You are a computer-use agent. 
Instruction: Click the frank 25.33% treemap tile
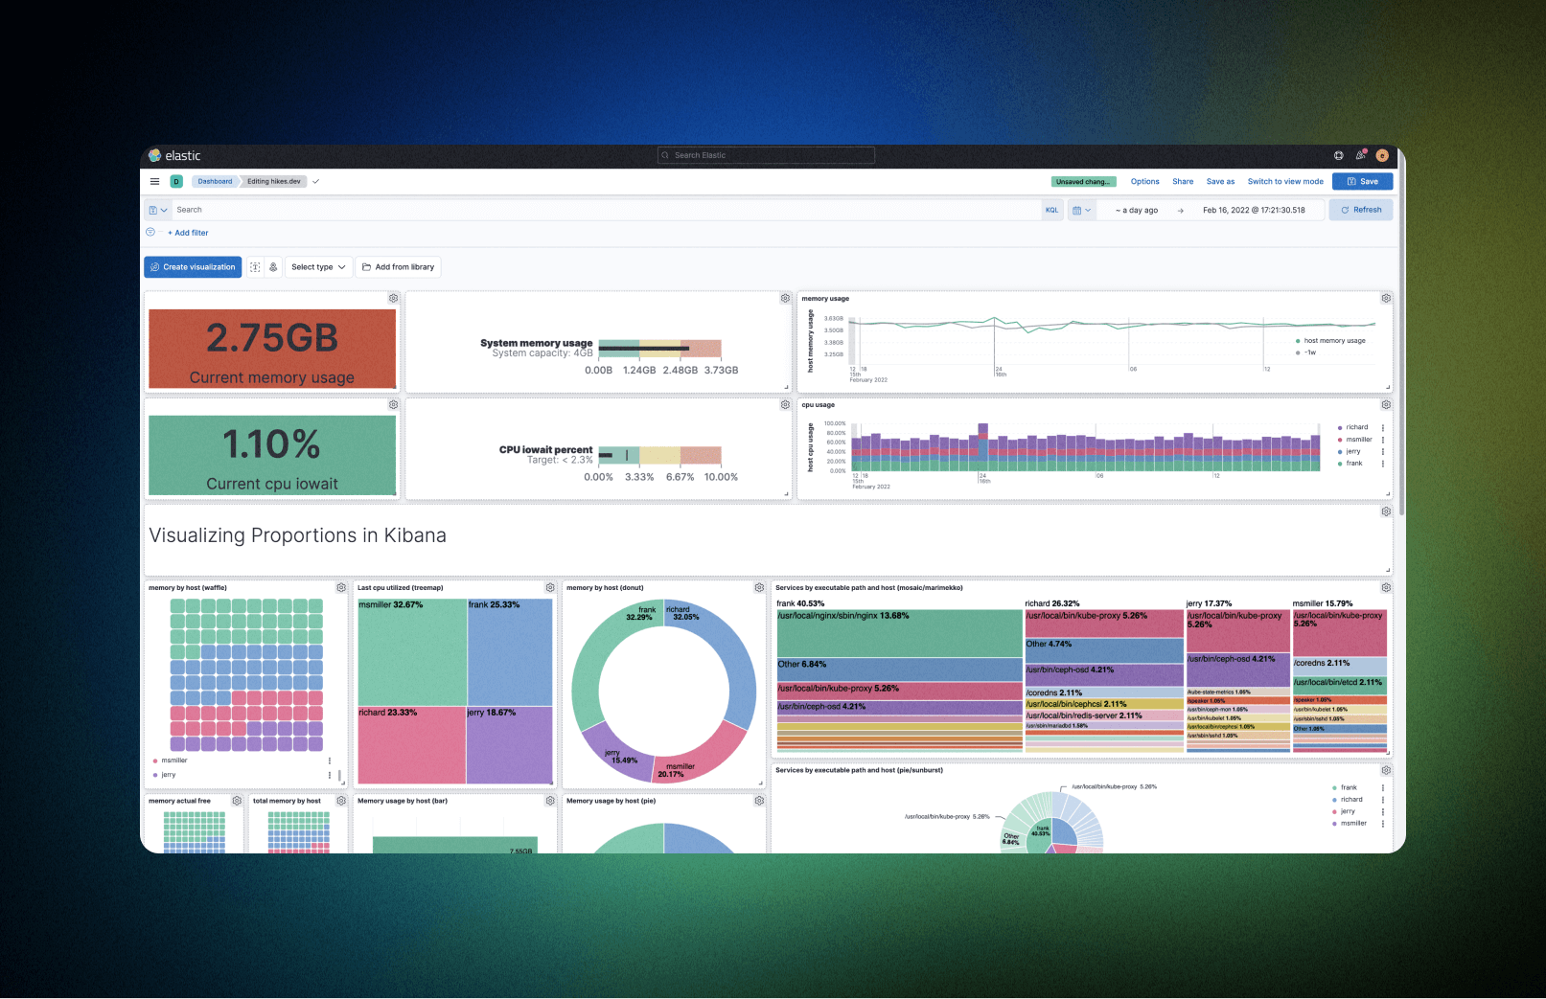click(x=510, y=652)
